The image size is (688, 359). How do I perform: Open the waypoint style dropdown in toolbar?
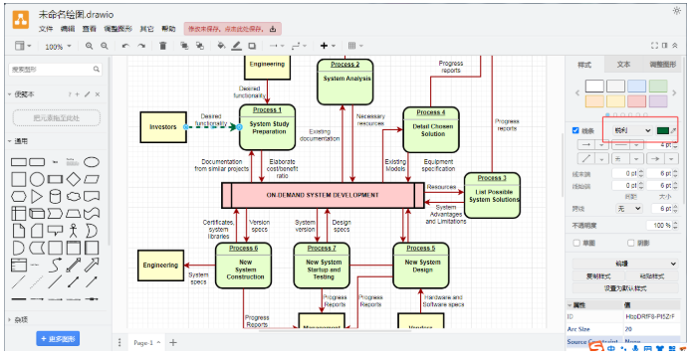click(299, 46)
